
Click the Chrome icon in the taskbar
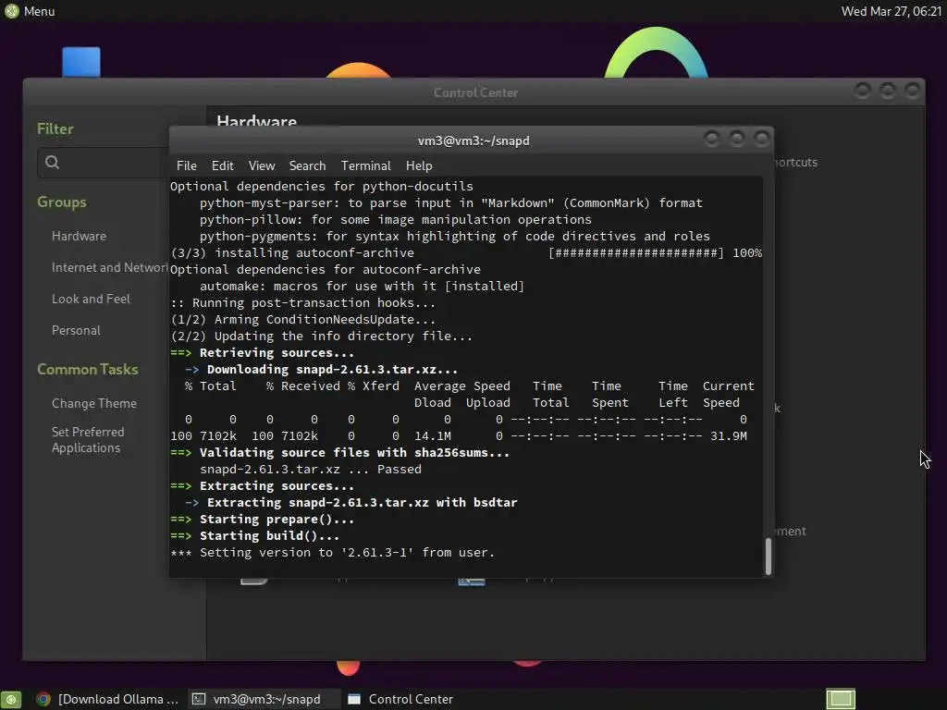[43, 699]
